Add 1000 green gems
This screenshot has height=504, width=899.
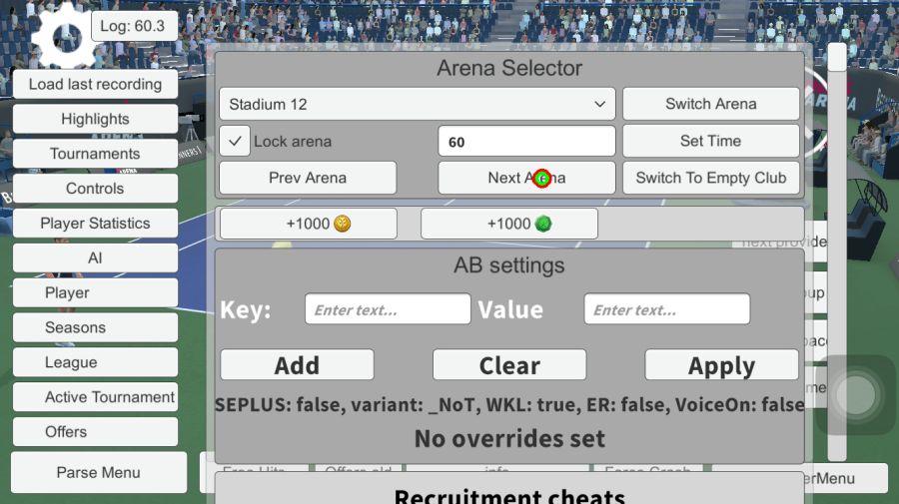(508, 224)
